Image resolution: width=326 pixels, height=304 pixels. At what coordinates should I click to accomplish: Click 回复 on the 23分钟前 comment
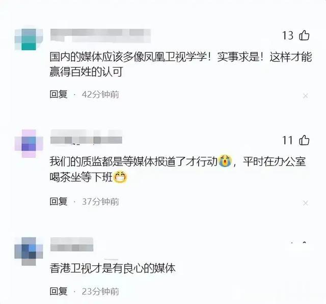click(59, 291)
